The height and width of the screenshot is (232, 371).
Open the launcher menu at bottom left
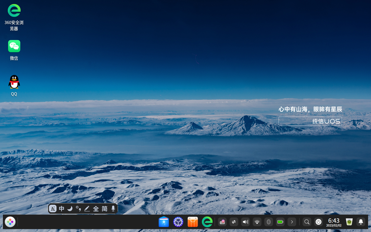pyautogui.click(x=10, y=222)
